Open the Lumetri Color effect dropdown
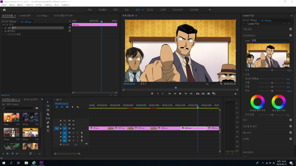 (266, 24)
